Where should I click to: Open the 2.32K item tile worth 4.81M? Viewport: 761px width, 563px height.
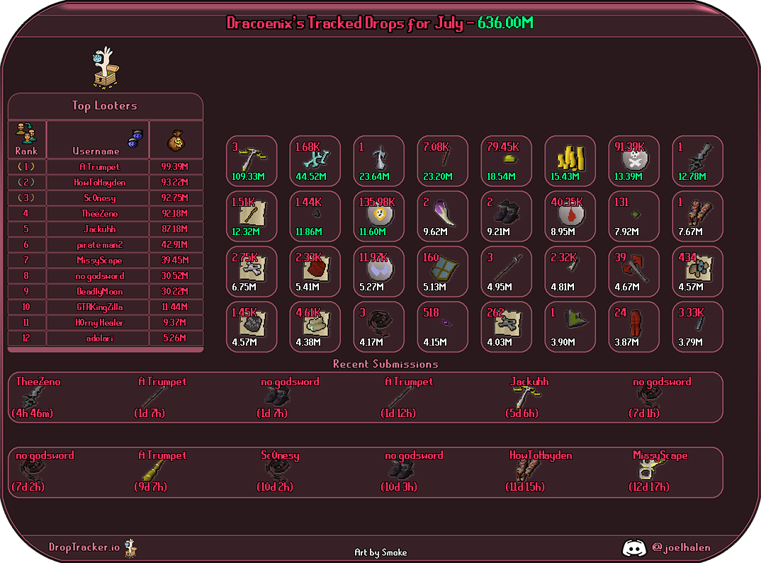pos(570,271)
